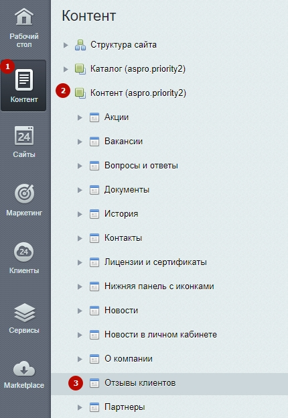The width and height of the screenshot is (288, 418).
Task: Open the Рабочий стол home icon
Action: click(x=24, y=17)
